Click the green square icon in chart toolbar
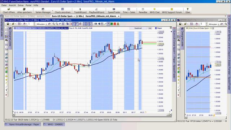231x130 pixels. 112,24
